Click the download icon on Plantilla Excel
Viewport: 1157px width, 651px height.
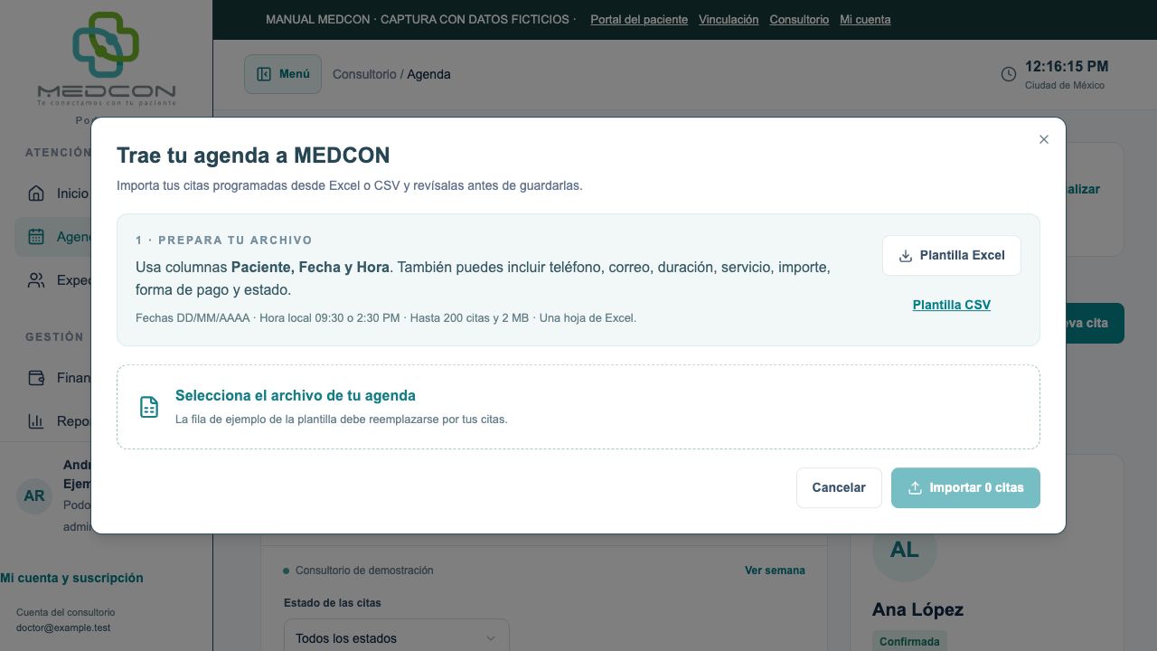(x=906, y=256)
